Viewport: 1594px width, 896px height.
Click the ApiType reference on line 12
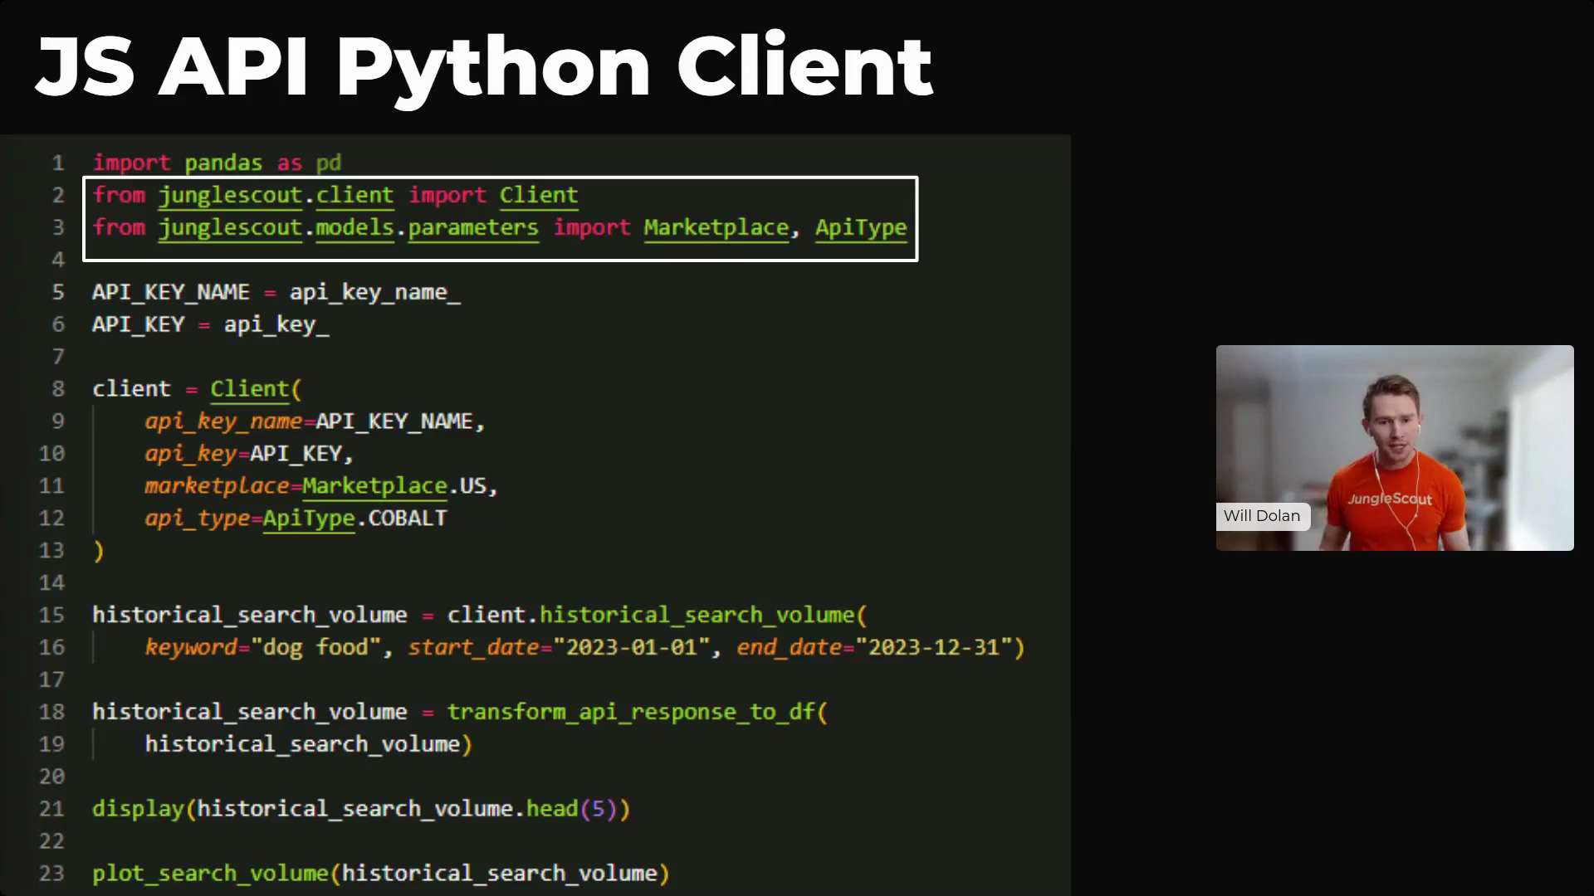(x=308, y=518)
